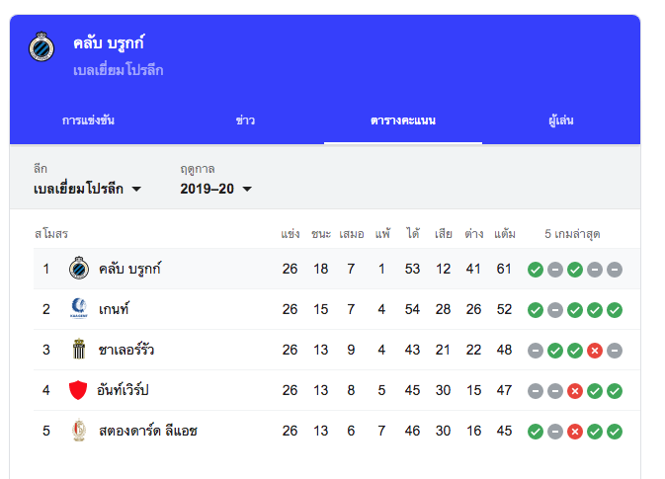Screen dimensions: 665x479
Task: Open the 2019–20 season dropdown
Action: click(x=215, y=189)
